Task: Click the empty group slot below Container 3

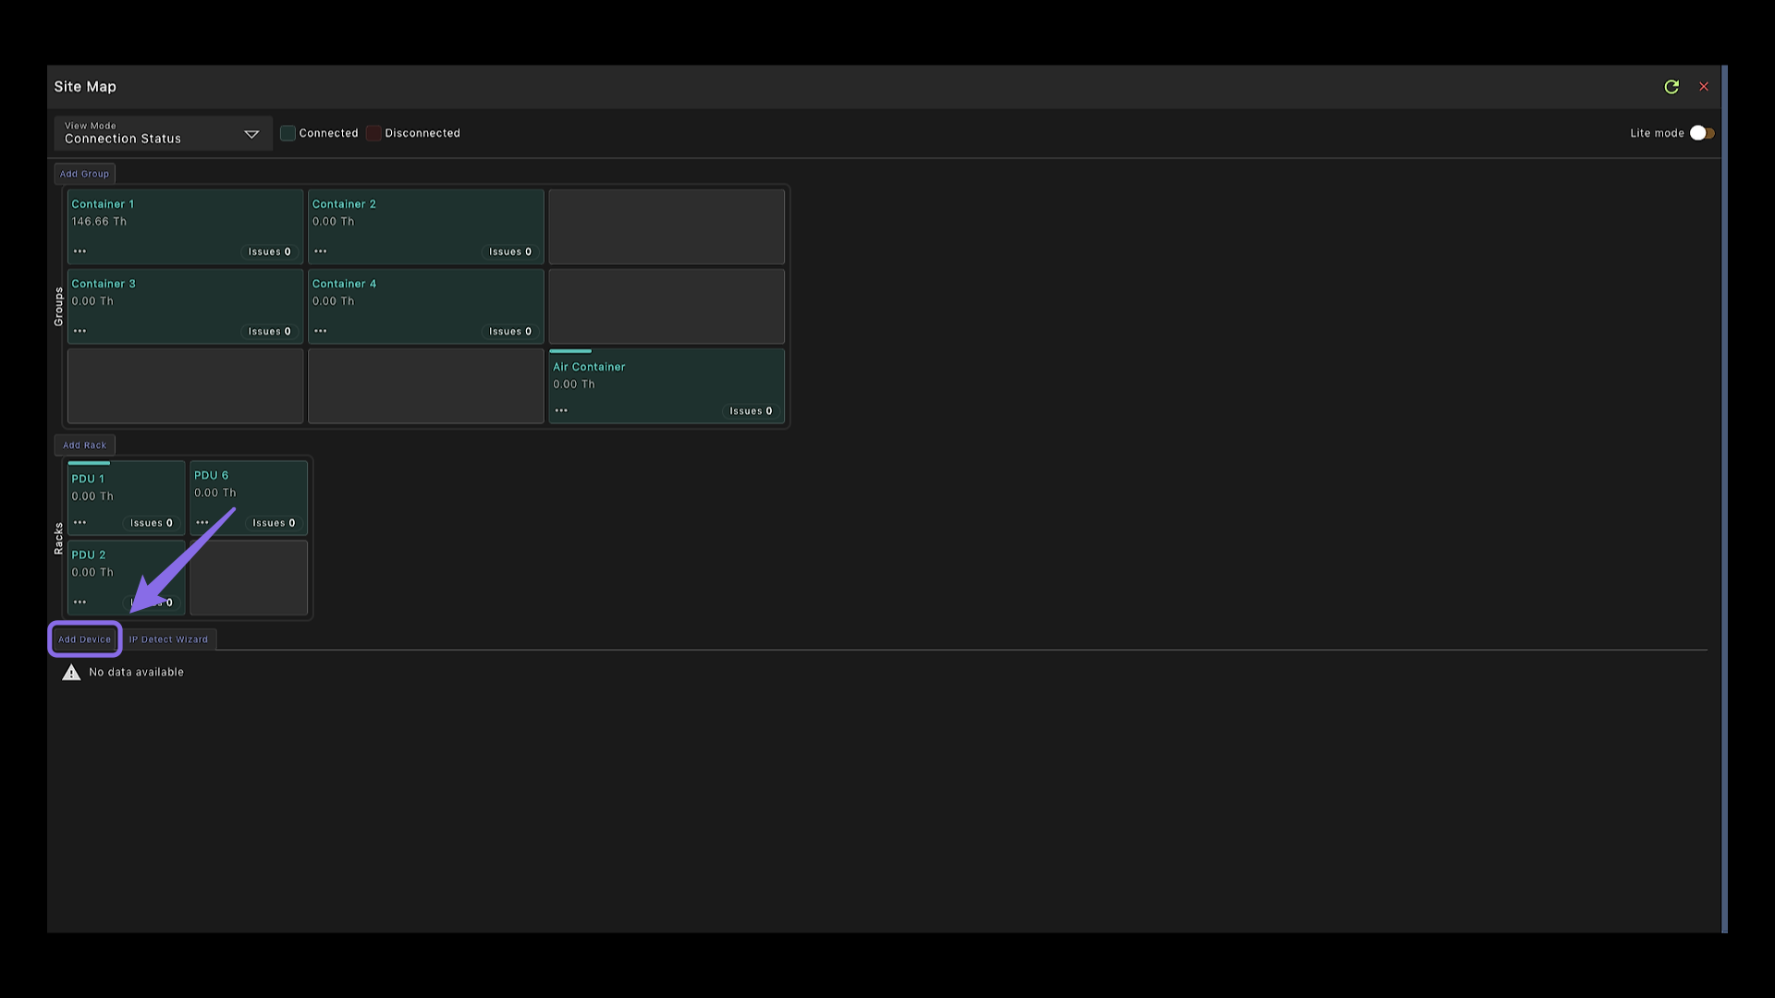Action: [x=185, y=386]
